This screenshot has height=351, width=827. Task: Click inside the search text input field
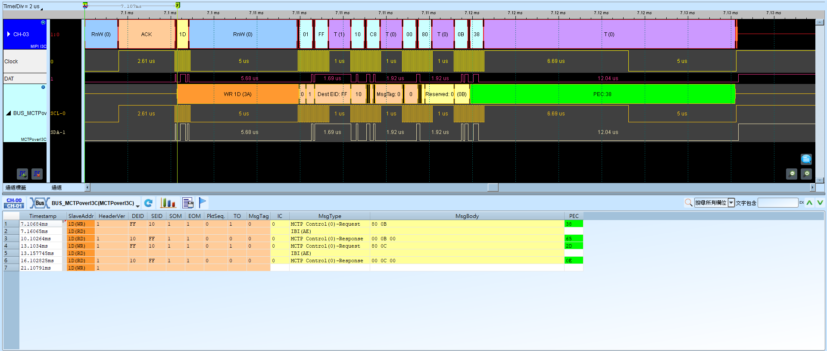click(x=778, y=203)
